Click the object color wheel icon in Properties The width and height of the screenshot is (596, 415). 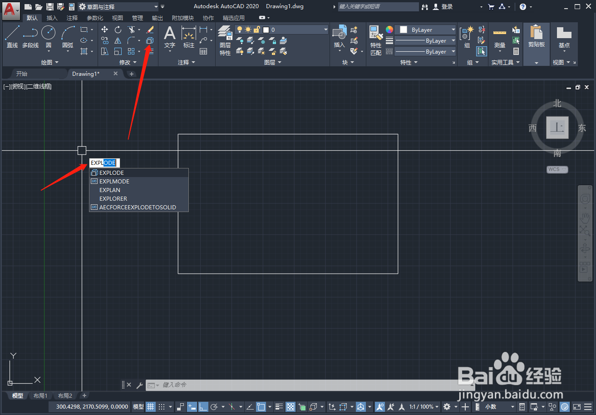click(389, 30)
